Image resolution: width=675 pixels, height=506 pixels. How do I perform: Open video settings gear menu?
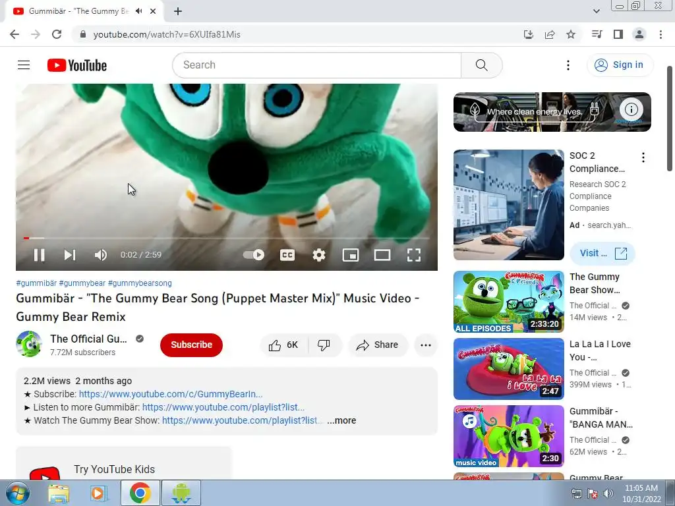[x=318, y=255]
